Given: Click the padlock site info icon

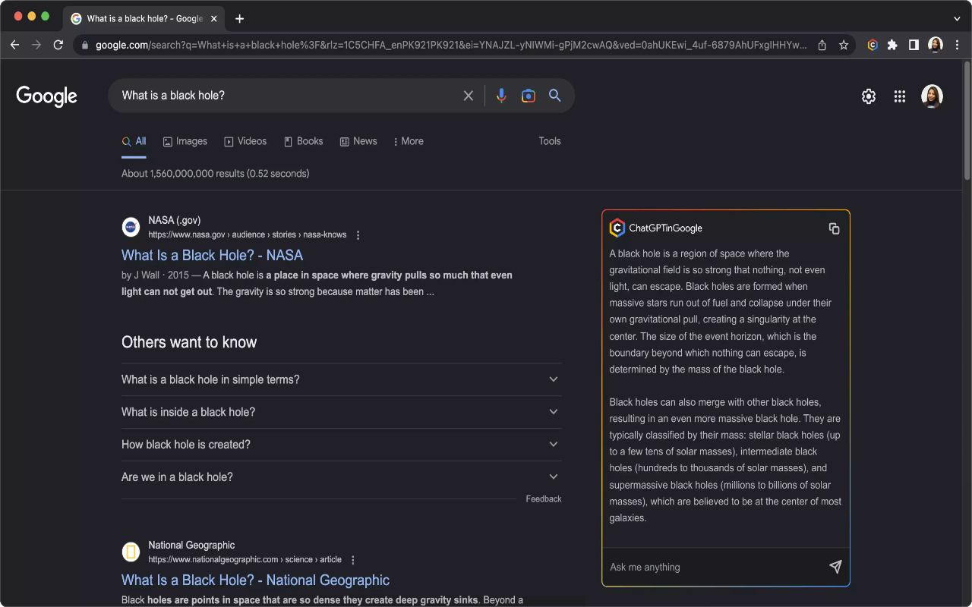Looking at the screenshot, I should pyautogui.click(x=85, y=46).
